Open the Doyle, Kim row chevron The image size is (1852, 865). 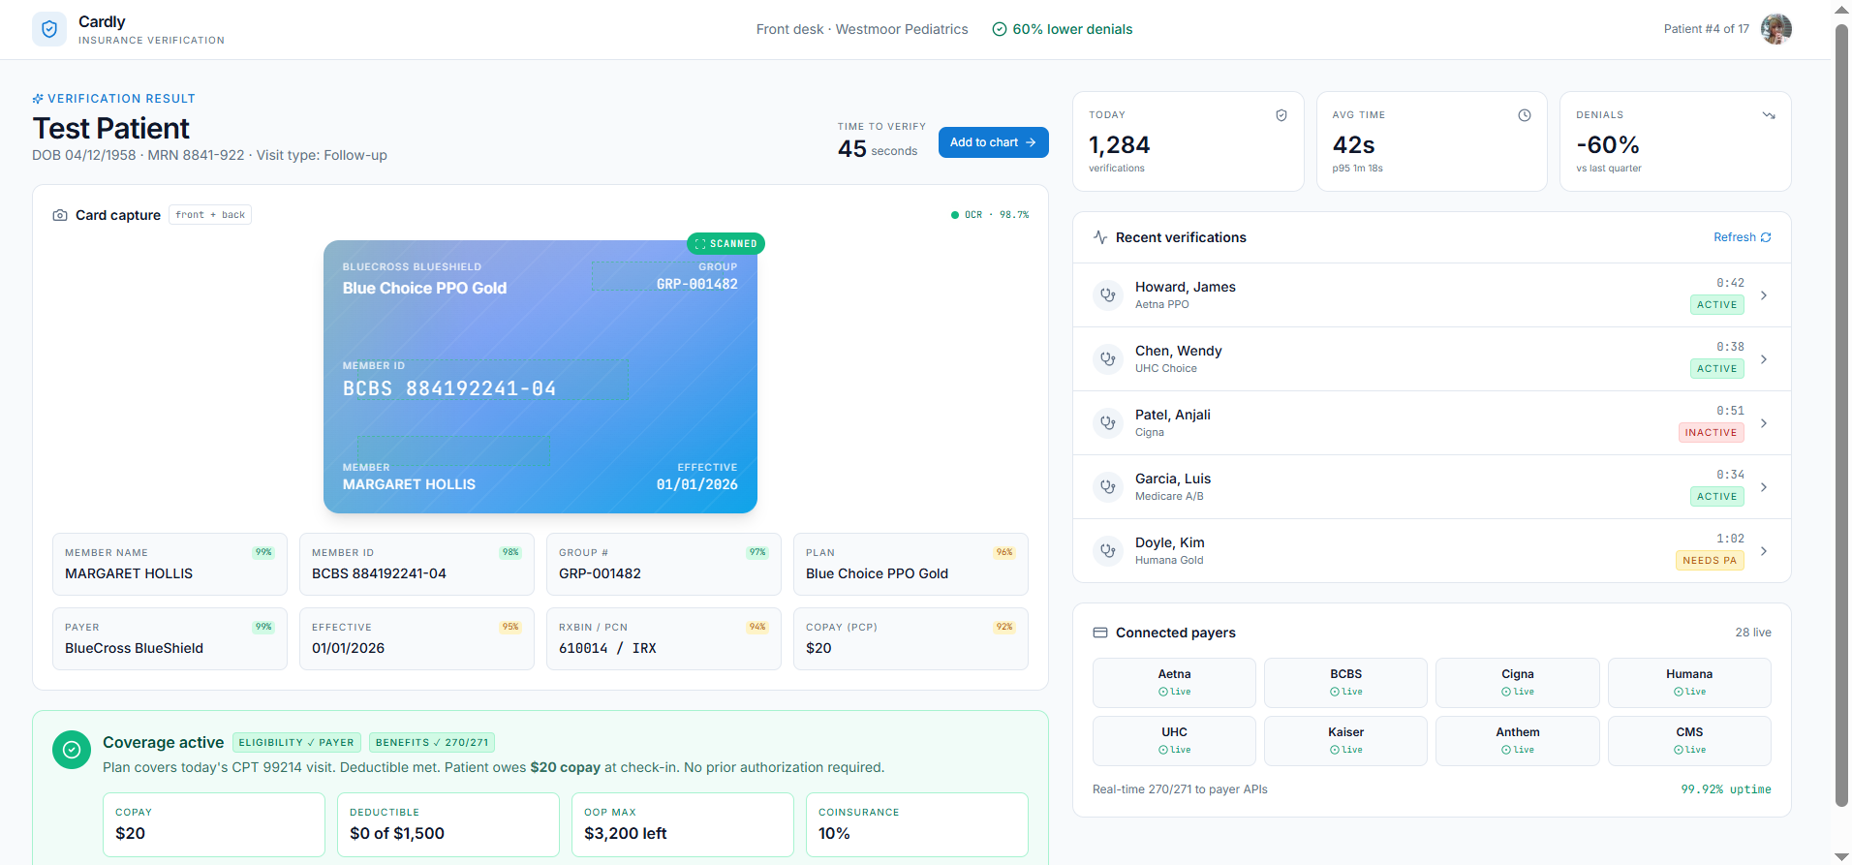[x=1764, y=551]
